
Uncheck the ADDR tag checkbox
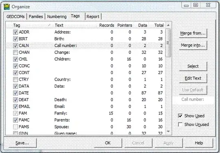[x=15, y=32]
